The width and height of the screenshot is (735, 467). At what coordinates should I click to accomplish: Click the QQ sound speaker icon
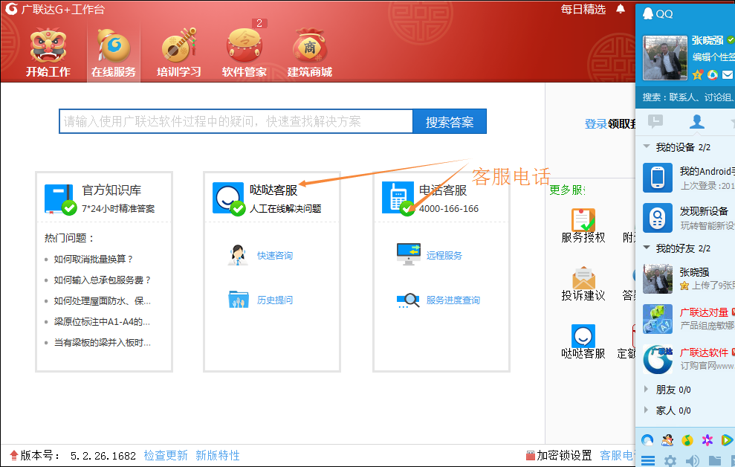pyautogui.click(x=693, y=460)
